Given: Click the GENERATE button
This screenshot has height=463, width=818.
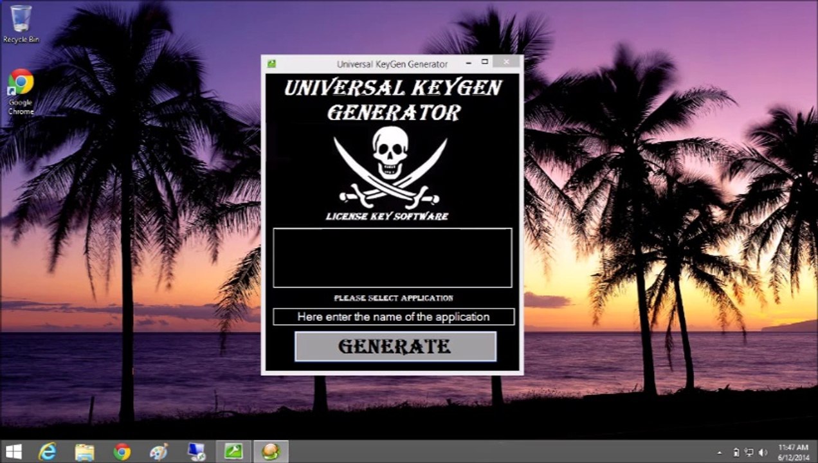Looking at the screenshot, I should pyautogui.click(x=395, y=347).
